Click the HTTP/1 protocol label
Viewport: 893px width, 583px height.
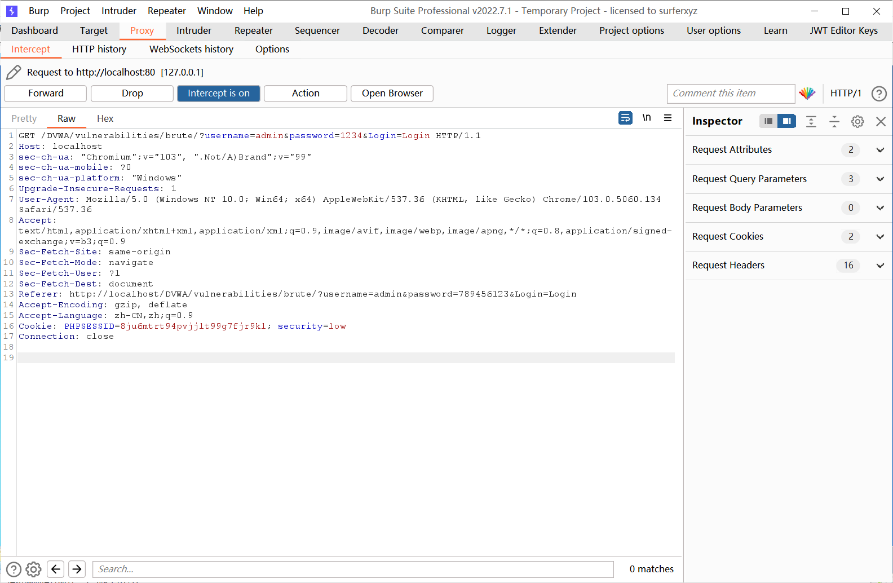tap(846, 94)
